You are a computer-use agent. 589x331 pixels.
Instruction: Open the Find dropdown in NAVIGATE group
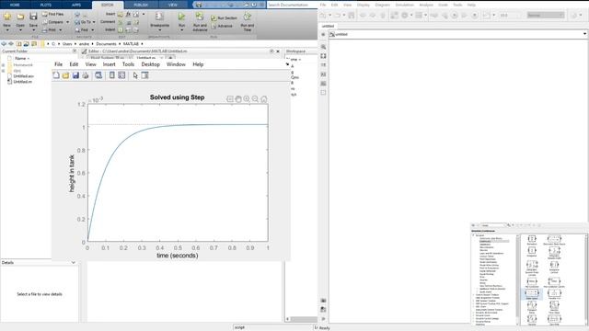pyautogui.click(x=84, y=30)
